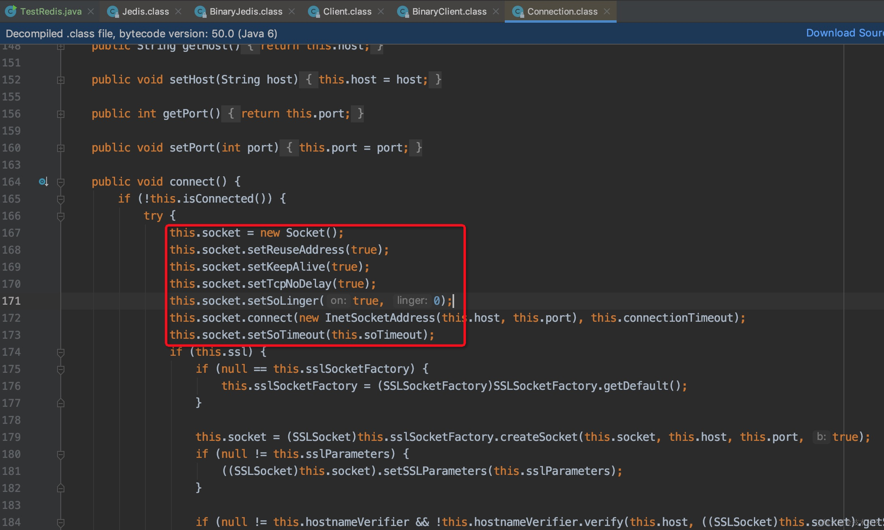This screenshot has height=530, width=884.
Task: Open the BinaryClient.class tab
Action: pos(449,11)
